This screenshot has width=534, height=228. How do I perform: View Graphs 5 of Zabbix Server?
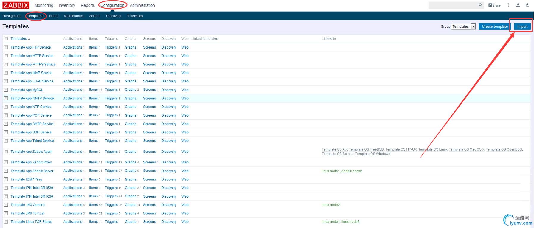tap(131, 171)
